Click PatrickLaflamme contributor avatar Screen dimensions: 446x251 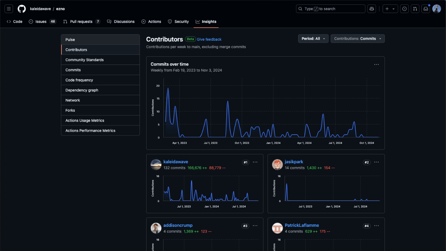click(x=277, y=228)
